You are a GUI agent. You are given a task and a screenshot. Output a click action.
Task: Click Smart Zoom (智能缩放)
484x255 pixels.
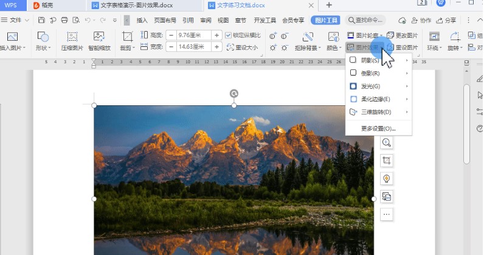click(99, 41)
